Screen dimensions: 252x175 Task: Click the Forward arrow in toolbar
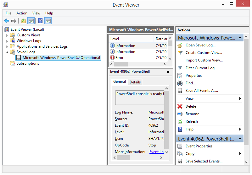[x=14, y=21]
